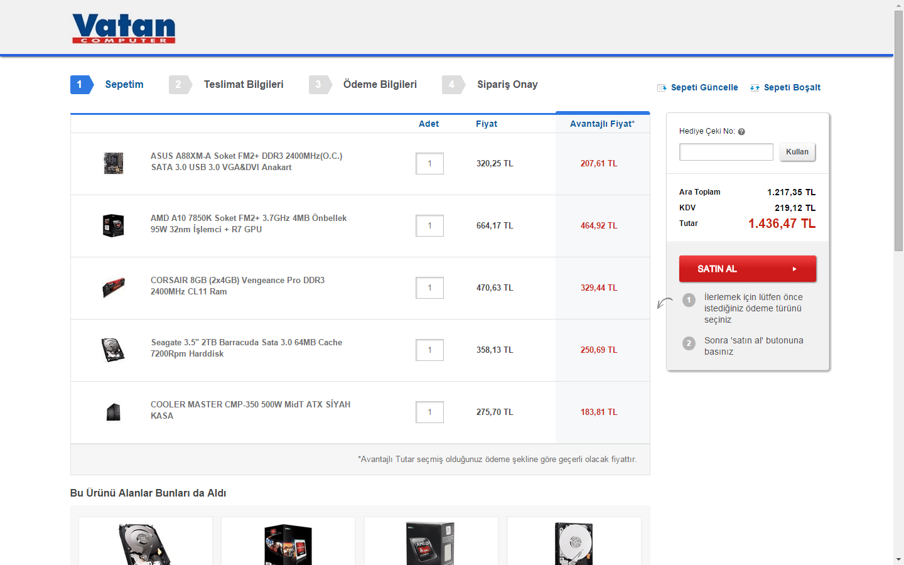Click the scrollbar down arrow
904x565 pixels.
(899, 559)
